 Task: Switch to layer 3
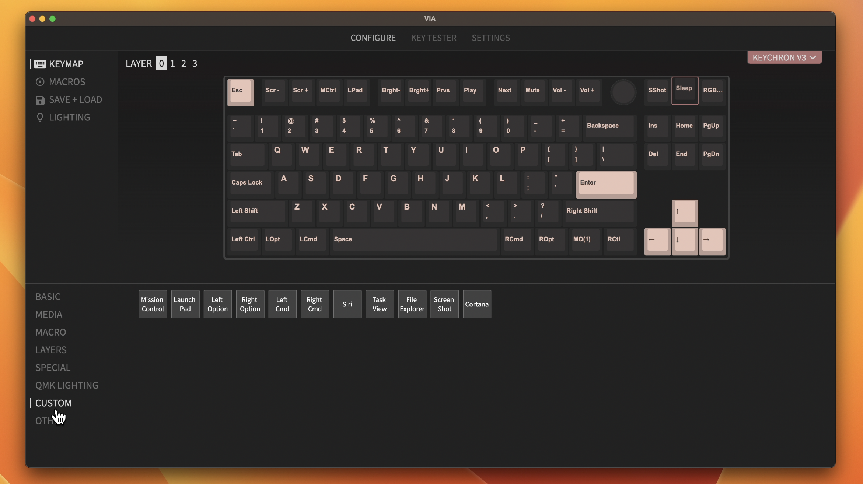pyautogui.click(x=195, y=63)
